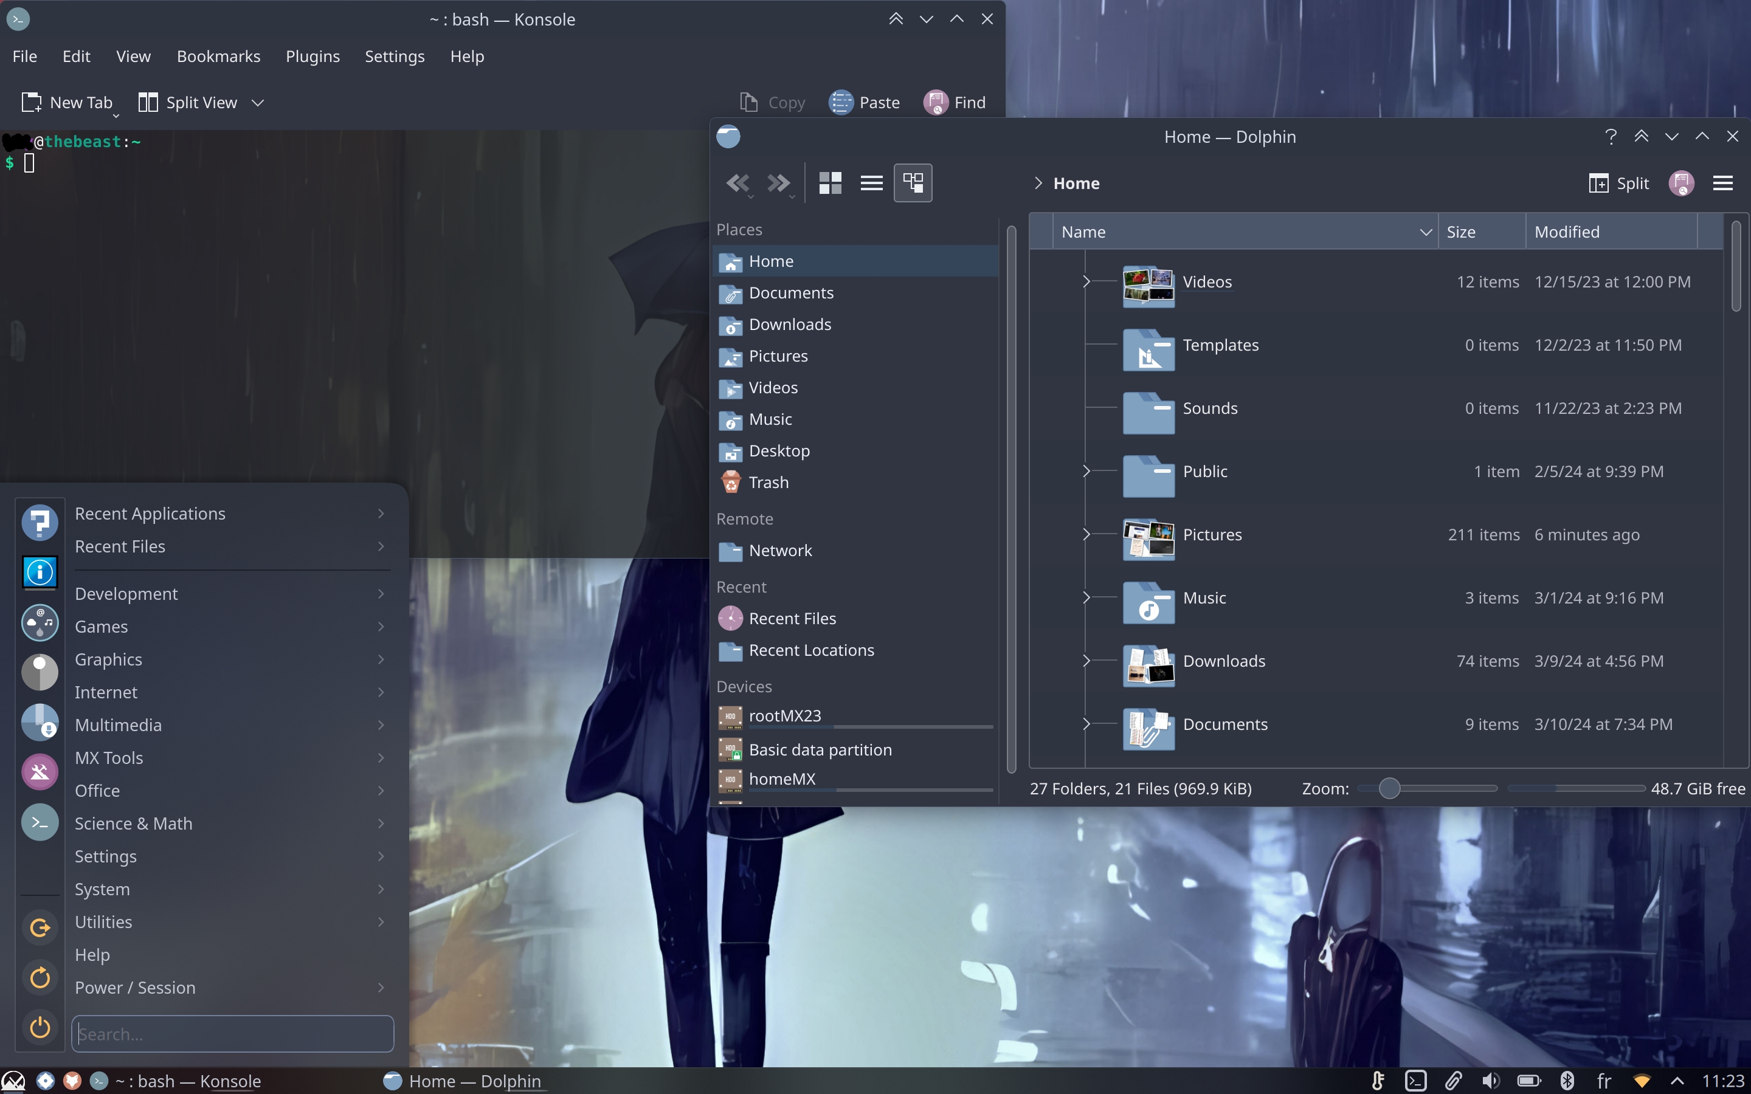
Task: Open Trash in the Places panel
Action: [768, 483]
